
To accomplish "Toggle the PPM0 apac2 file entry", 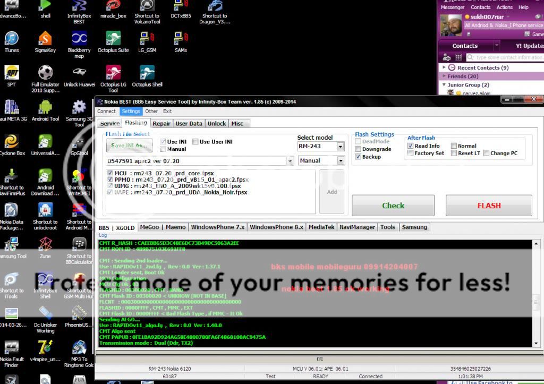I will coord(110,180).
